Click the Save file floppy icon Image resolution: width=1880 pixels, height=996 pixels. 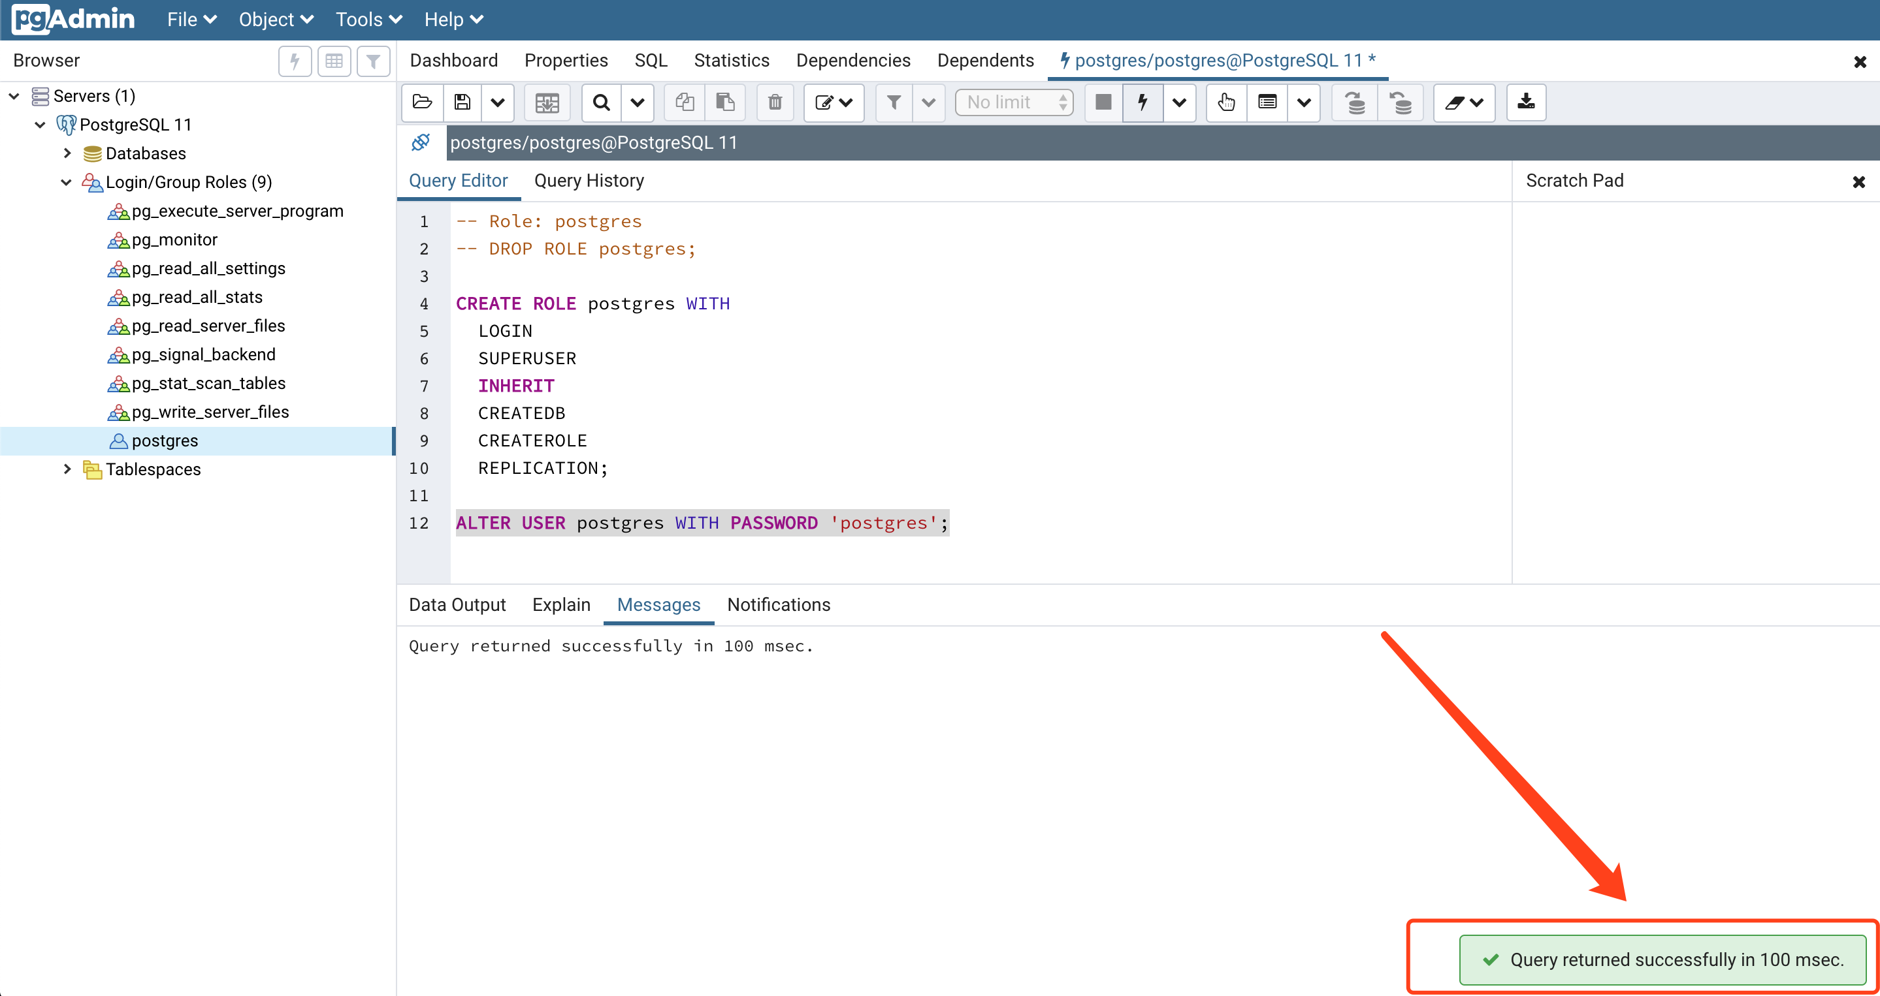pos(462,102)
